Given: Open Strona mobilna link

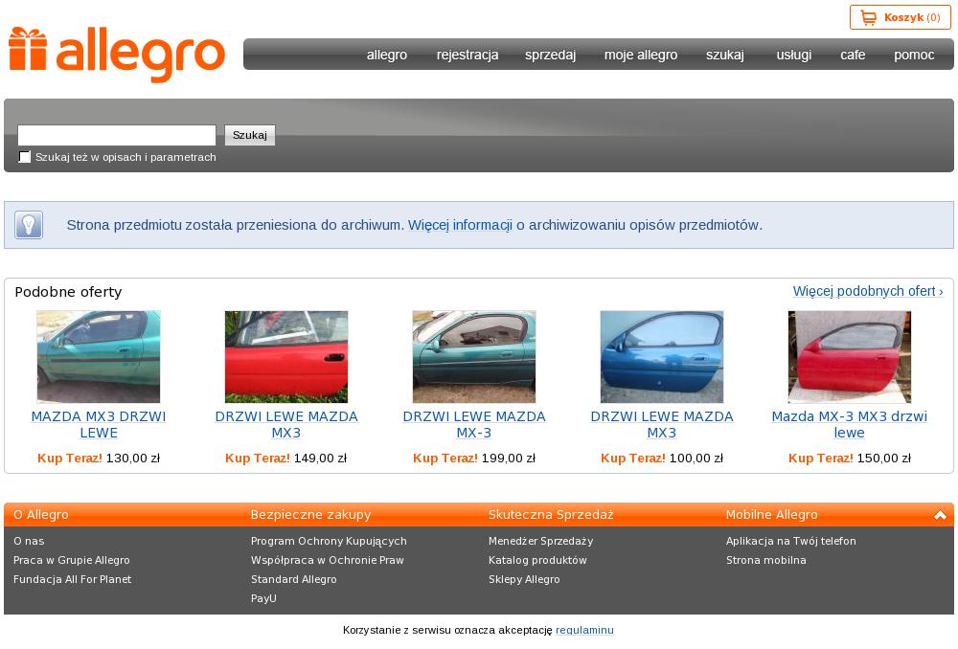Looking at the screenshot, I should [766, 560].
